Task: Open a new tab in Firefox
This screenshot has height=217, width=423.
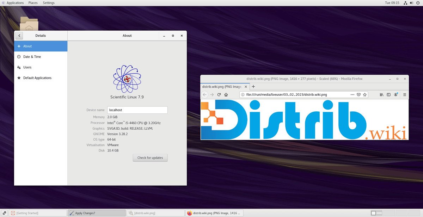Action: coord(253,87)
